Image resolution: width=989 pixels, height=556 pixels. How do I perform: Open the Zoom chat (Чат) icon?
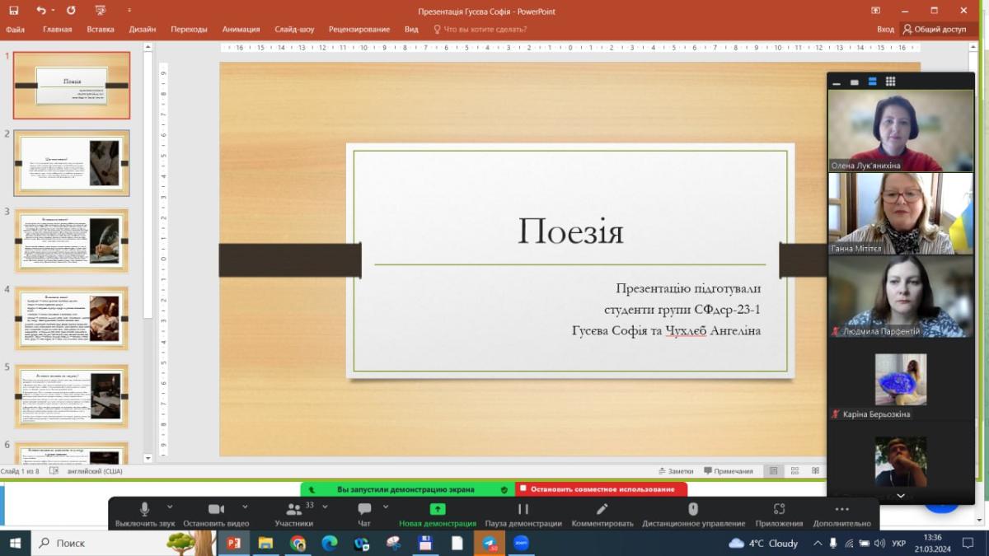(x=364, y=509)
